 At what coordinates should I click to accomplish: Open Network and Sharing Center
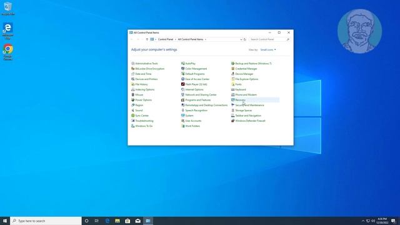pos(199,94)
